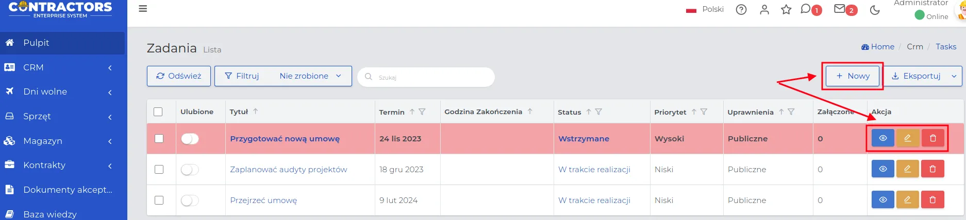Check the 'Zaplanować audyty projektów' row checkbox
The height and width of the screenshot is (220, 966).
click(159, 169)
